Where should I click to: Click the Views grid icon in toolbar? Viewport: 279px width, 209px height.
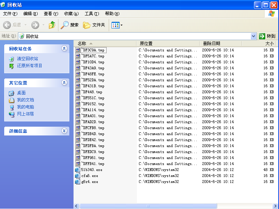(x=115, y=25)
